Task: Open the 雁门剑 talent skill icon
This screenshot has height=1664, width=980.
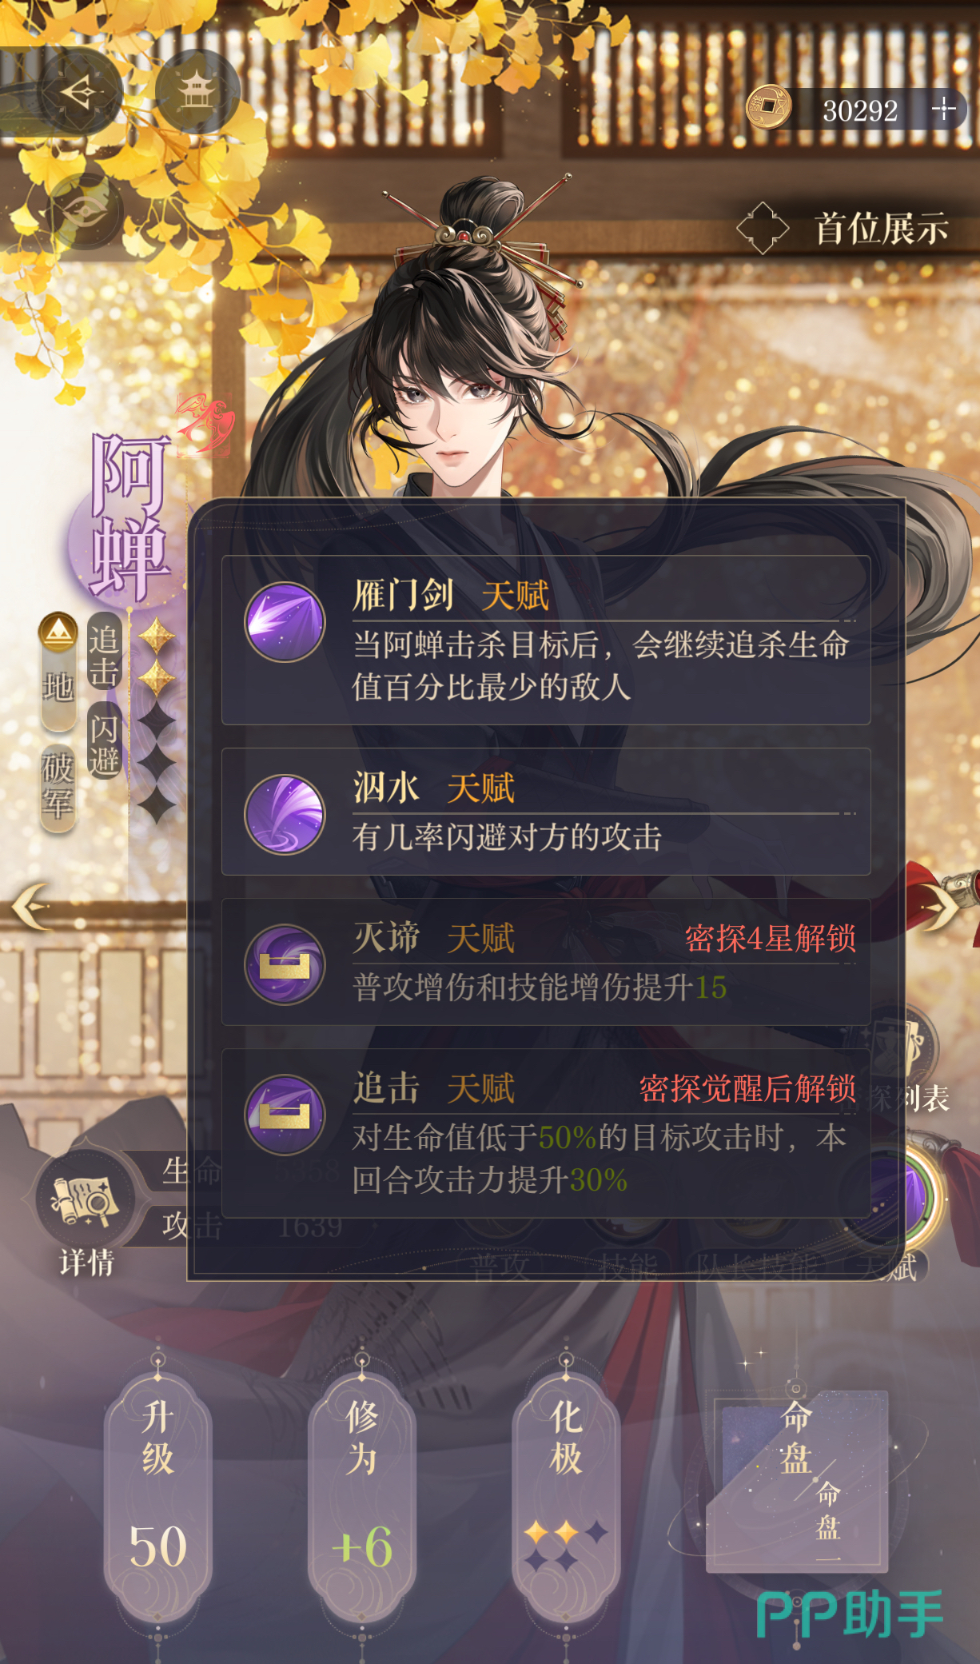Action: tap(285, 621)
